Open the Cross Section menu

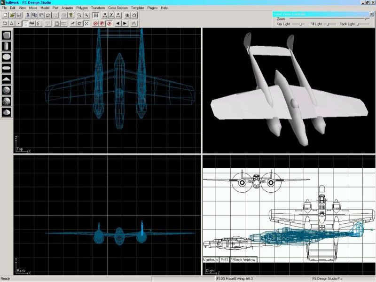pos(118,8)
